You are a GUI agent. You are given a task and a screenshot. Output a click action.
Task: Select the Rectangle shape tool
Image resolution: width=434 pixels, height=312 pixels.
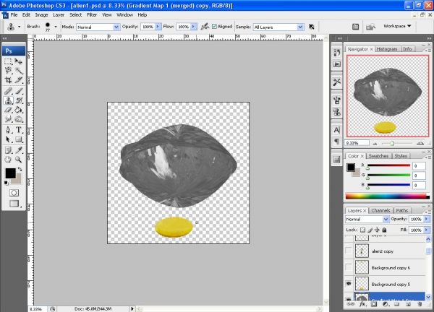tap(19, 139)
